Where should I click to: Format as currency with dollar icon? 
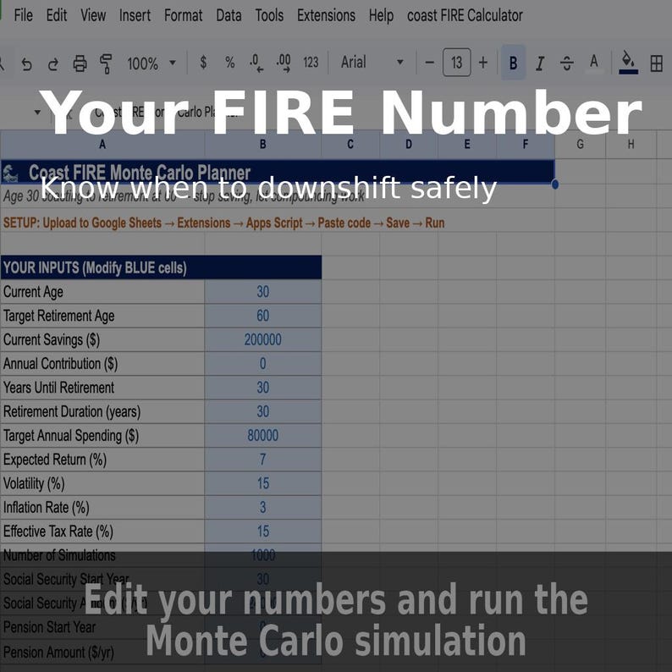click(204, 63)
